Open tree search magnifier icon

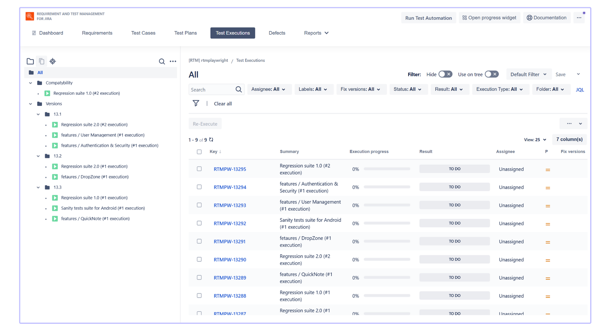pos(162,61)
